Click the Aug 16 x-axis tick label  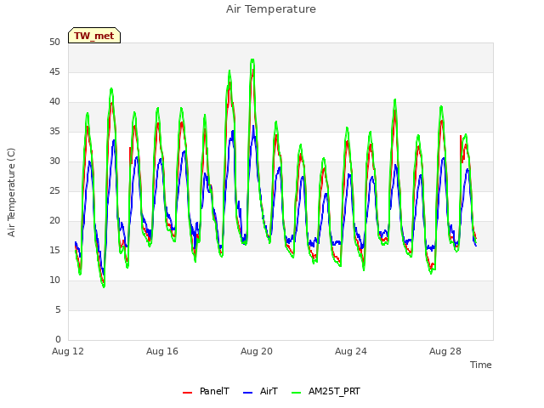pyautogui.click(x=162, y=351)
